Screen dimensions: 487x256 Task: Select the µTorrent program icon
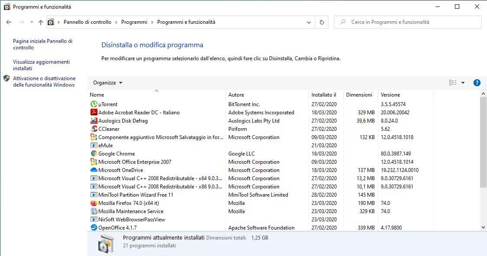point(94,104)
